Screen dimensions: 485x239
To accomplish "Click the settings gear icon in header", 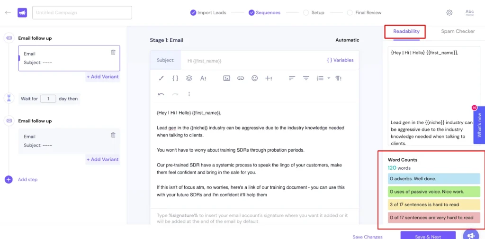I will tap(449, 13).
